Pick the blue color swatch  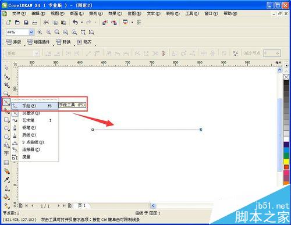(x=286, y=150)
